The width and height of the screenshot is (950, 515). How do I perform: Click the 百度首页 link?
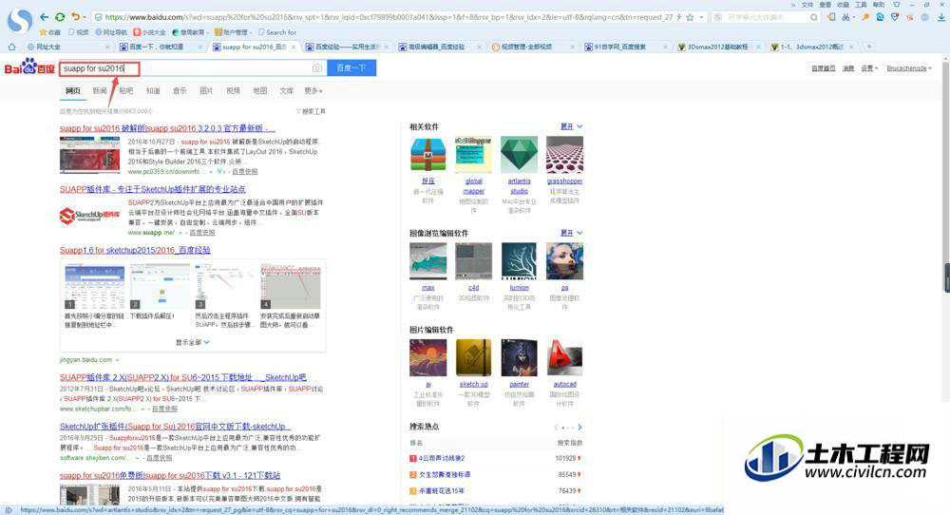[824, 68]
